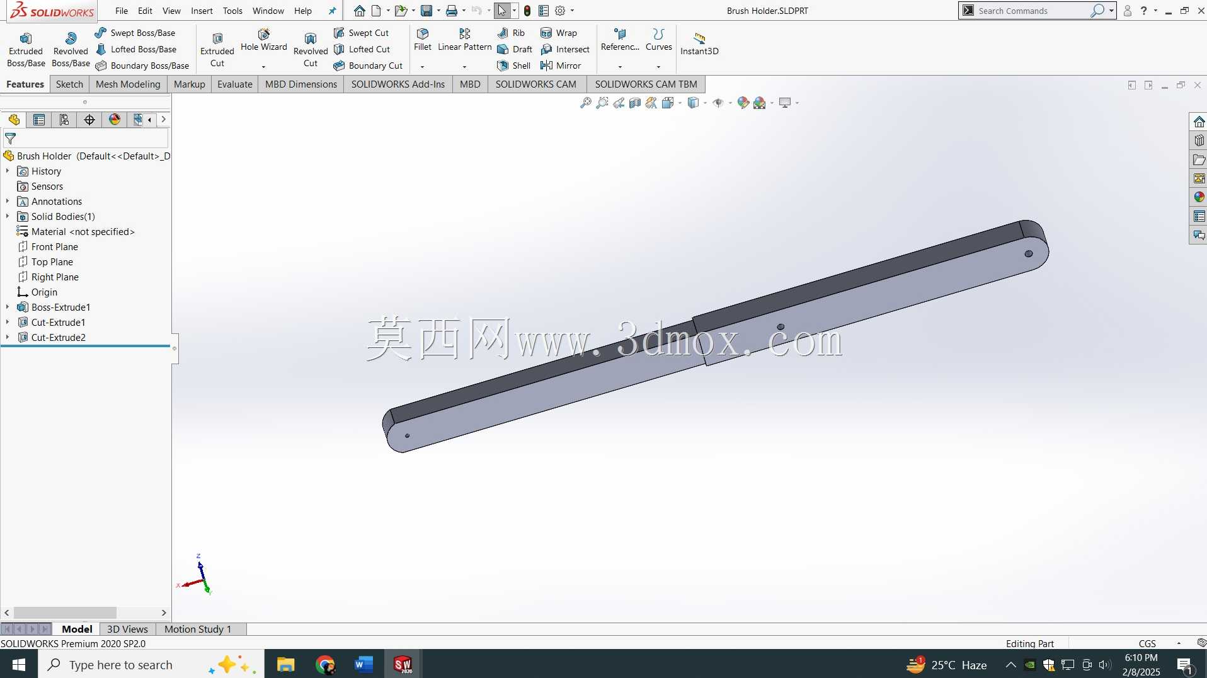
Task: Apply the Draft feature tool
Action: (515, 49)
